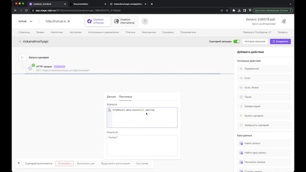Click the Найти одну запись icon
This screenshot has width=306, height=172.
241,153
